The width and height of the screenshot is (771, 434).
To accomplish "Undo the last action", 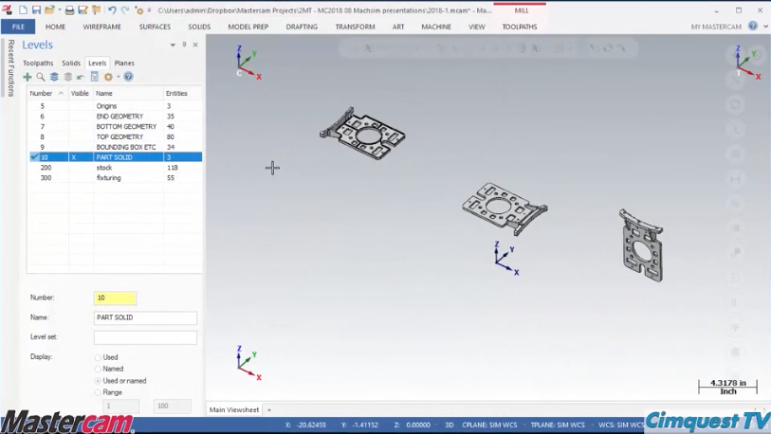I will [112, 9].
